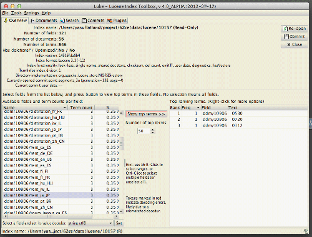Open the Name column sort dropdown arrow
Image resolution: width=312 pixels, height=237 pixels.
coord(65,108)
